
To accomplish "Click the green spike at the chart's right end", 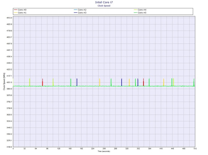I will (194, 82).
